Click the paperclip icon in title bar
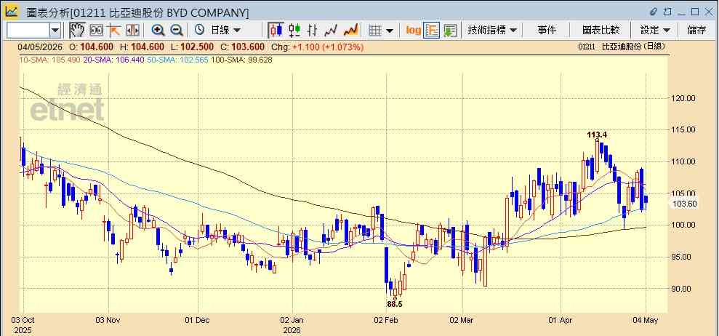The height and width of the screenshot is (336, 719). tap(654, 12)
